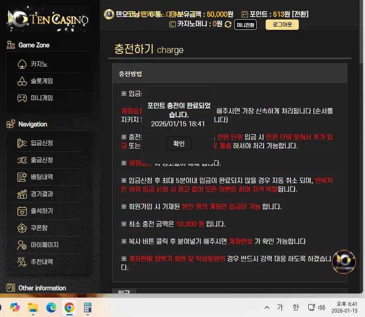
Task: Click the 출금신청 withdrawal icon
Action: coord(22,160)
